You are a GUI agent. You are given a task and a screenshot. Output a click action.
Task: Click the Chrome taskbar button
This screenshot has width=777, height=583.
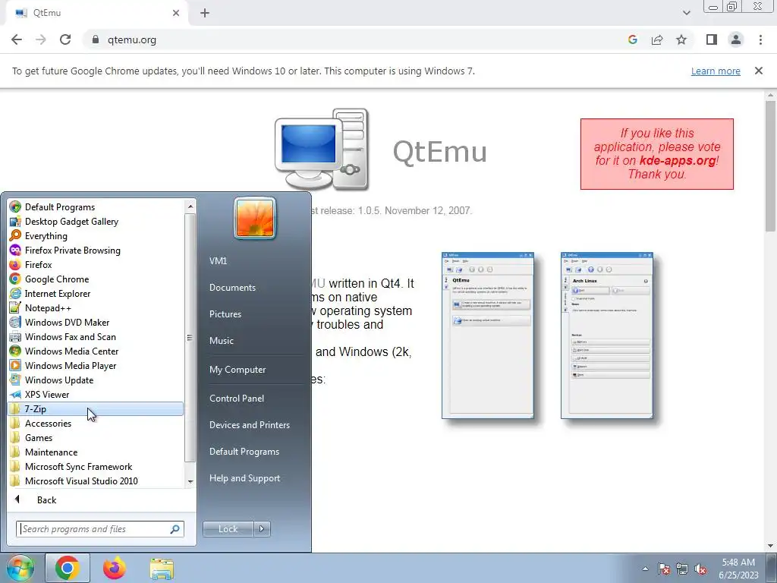pyautogui.click(x=68, y=568)
